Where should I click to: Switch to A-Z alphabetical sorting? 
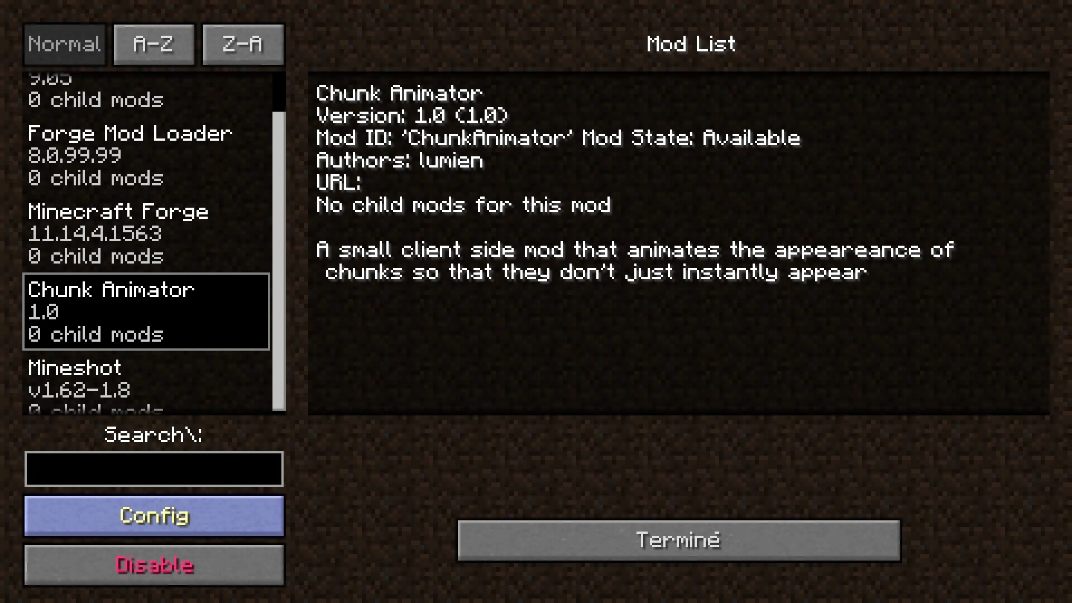point(153,42)
